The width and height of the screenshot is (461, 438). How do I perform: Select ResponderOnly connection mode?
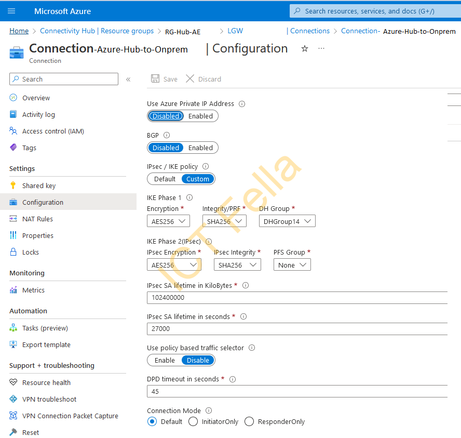(x=249, y=421)
